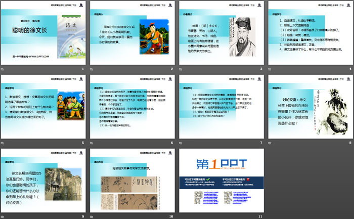The image size is (354, 219).
Task: Select the title slide 聪明的徐文长
Action: click(43, 32)
